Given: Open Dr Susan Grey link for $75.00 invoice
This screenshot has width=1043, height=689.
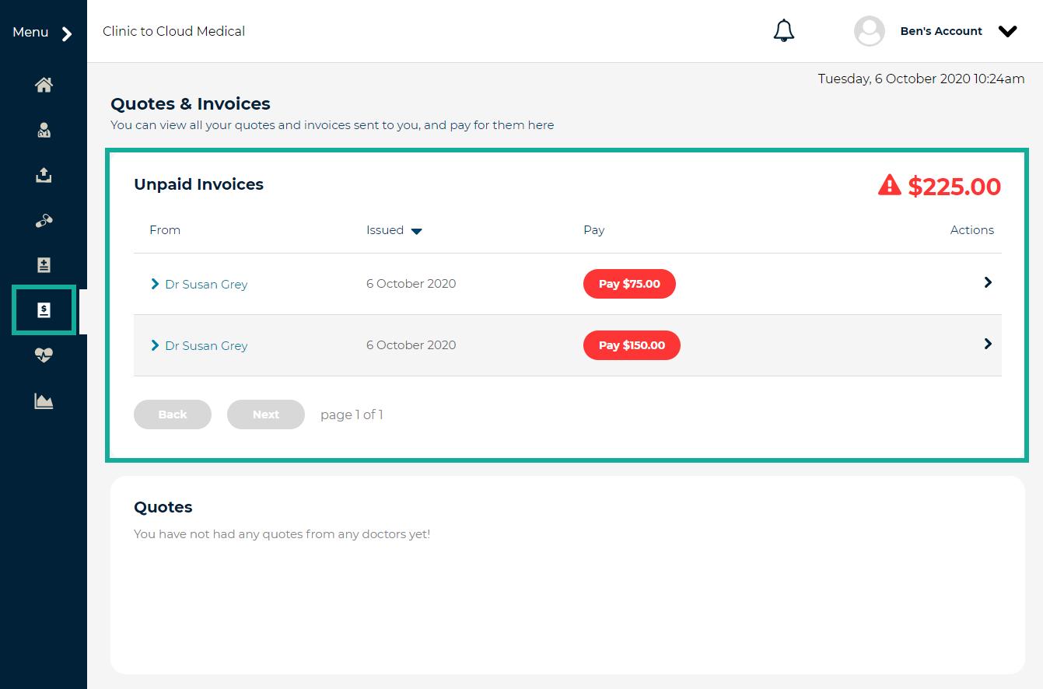Looking at the screenshot, I should point(206,285).
